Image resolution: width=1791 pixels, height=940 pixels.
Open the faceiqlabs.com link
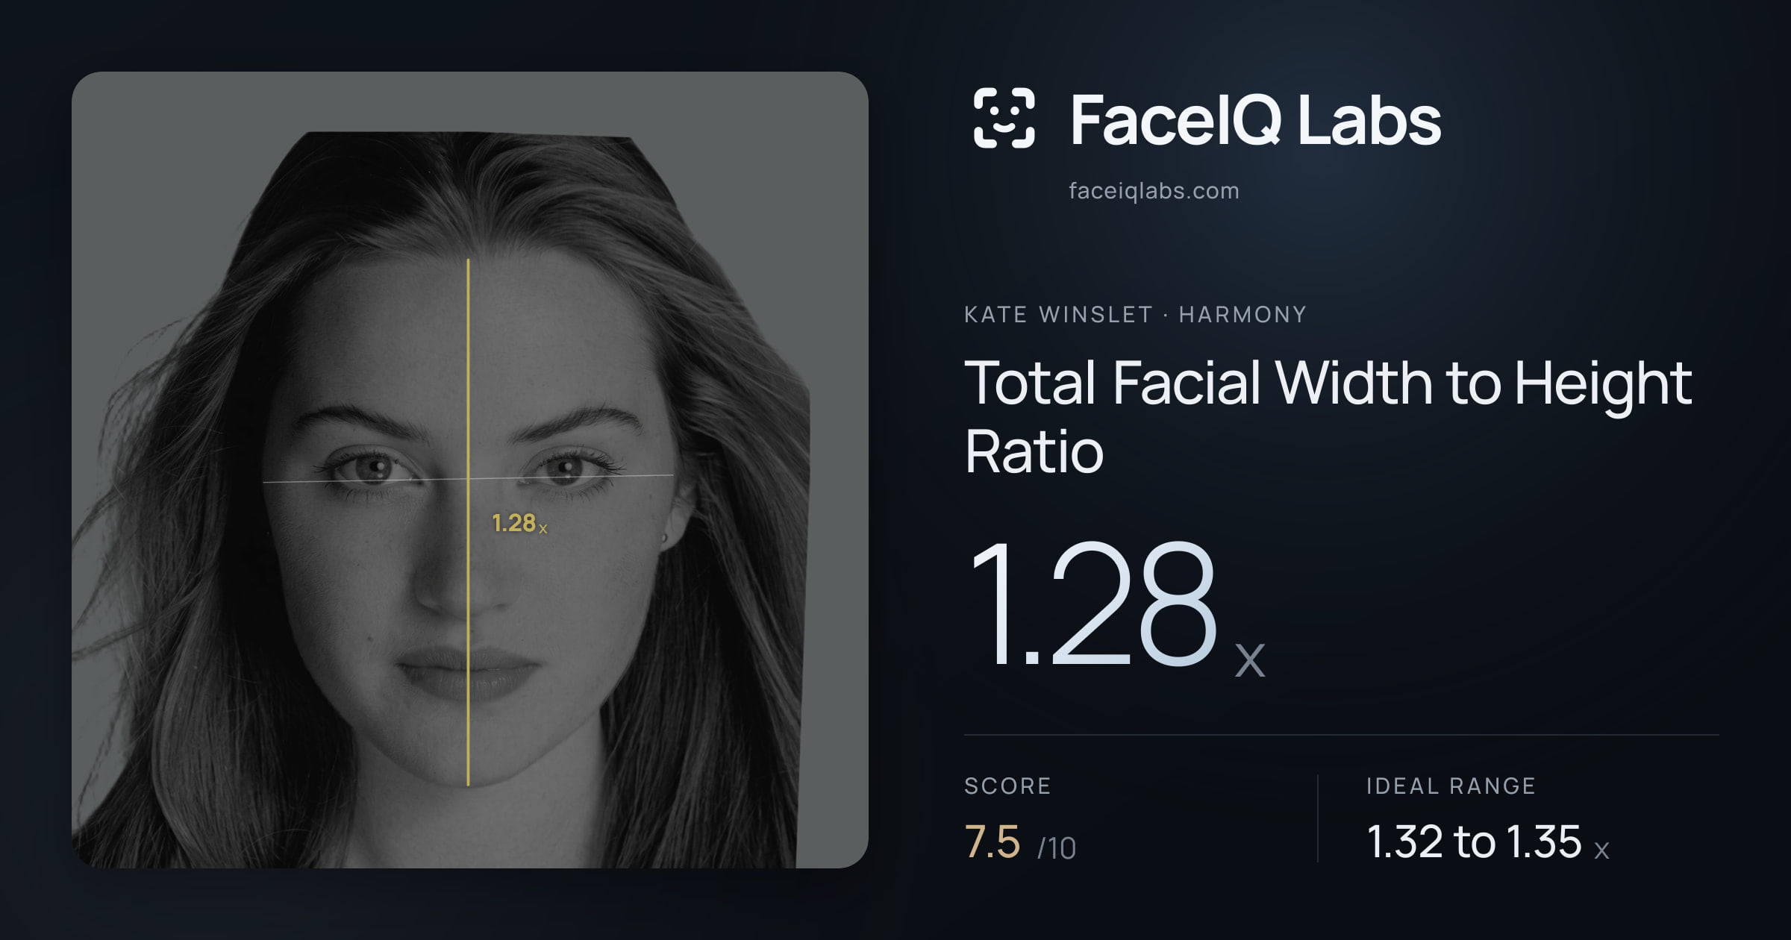point(1154,191)
